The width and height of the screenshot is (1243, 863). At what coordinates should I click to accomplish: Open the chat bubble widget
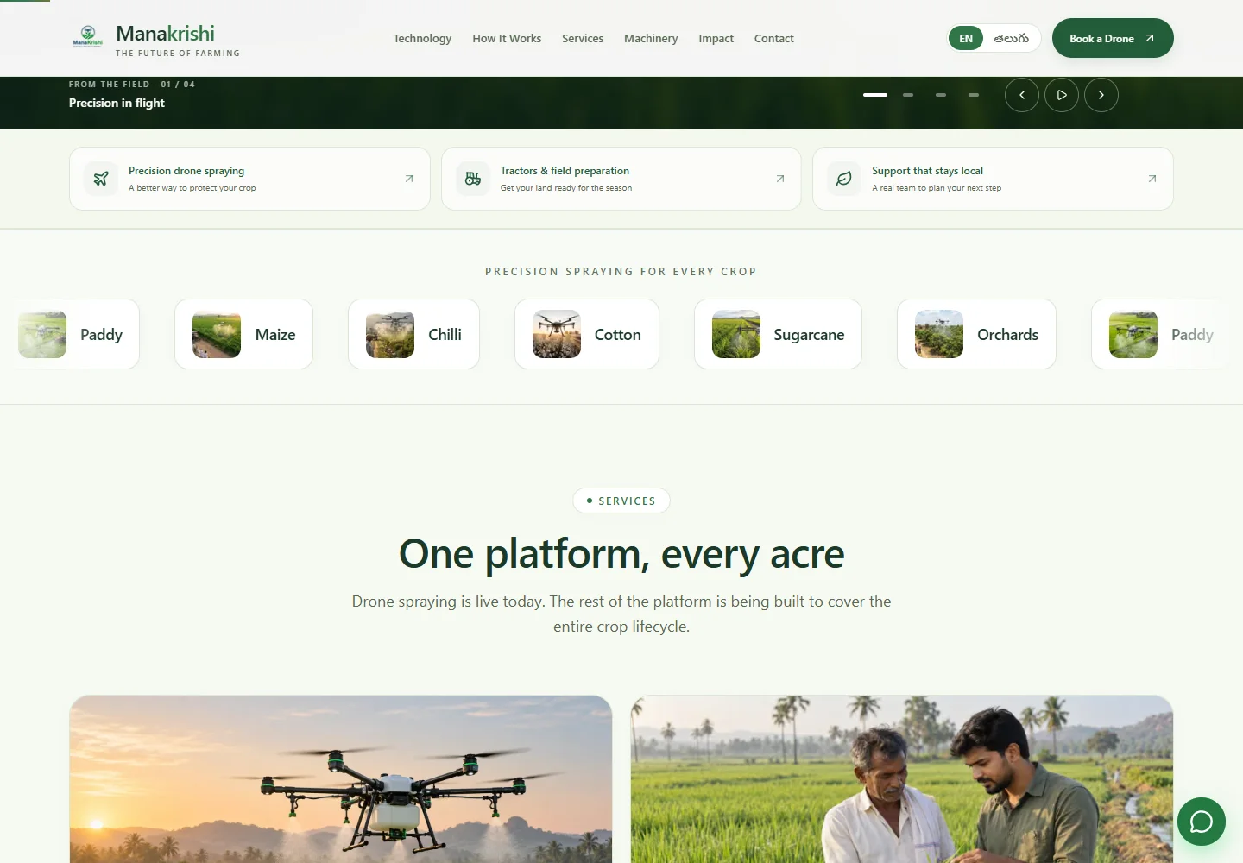tap(1201, 822)
